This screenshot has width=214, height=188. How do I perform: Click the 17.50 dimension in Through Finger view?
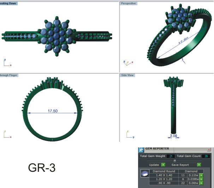tap(53, 111)
